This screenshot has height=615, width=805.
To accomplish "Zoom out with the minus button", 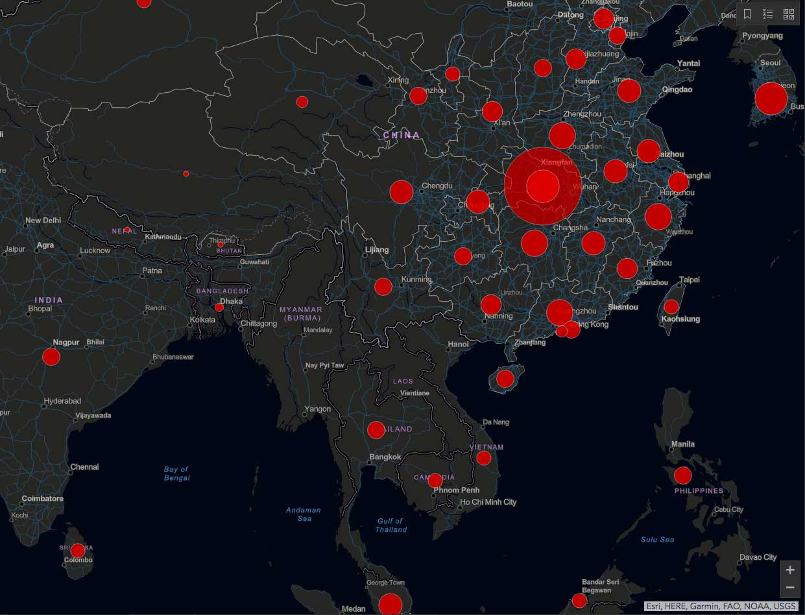I will coord(789,588).
